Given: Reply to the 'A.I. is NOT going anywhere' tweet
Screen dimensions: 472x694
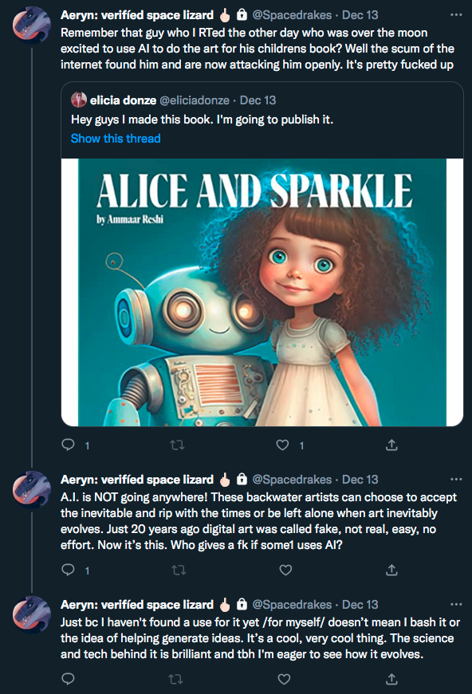Looking at the screenshot, I should coord(69,570).
